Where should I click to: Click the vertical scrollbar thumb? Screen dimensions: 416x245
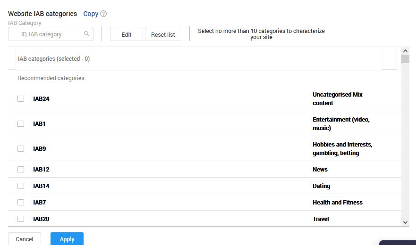click(405, 59)
